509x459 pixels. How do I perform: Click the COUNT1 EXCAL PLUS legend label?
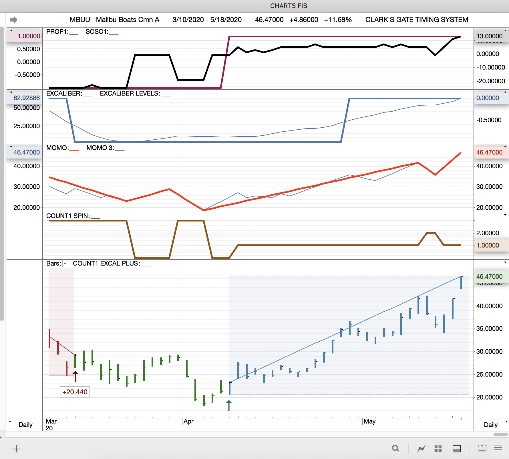tap(106, 263)
